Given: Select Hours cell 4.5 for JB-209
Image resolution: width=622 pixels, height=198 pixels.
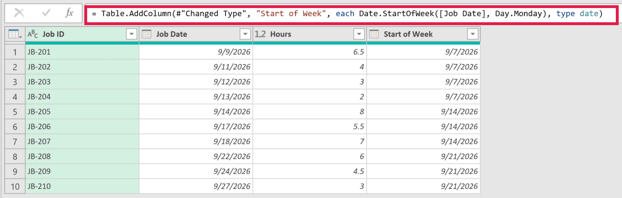Looking at the screenshot, I should (x=310, y=171).
